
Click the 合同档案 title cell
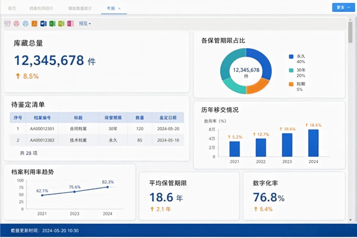[x=78, y=129]
